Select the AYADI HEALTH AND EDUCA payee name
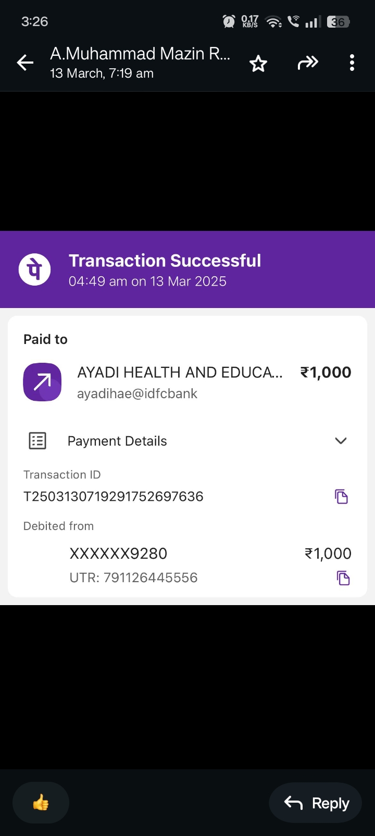This screenshot has width=375, height=836. [x=180, y=372]
